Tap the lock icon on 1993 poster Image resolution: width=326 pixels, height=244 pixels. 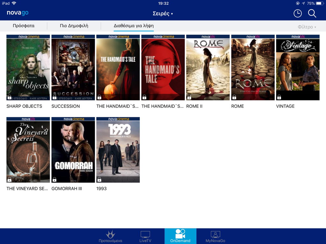click(x=99, y=179)
